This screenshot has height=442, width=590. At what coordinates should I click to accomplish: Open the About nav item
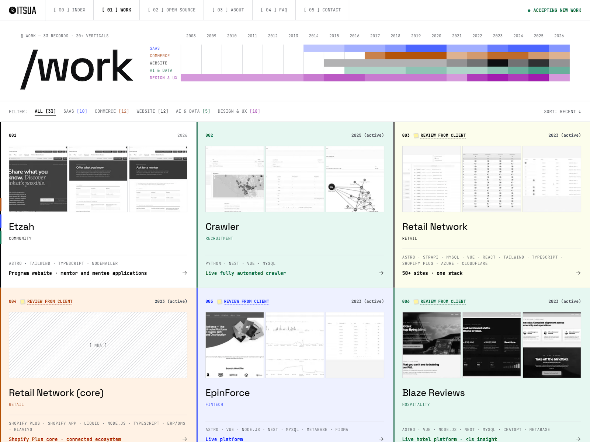coord(228,10)
